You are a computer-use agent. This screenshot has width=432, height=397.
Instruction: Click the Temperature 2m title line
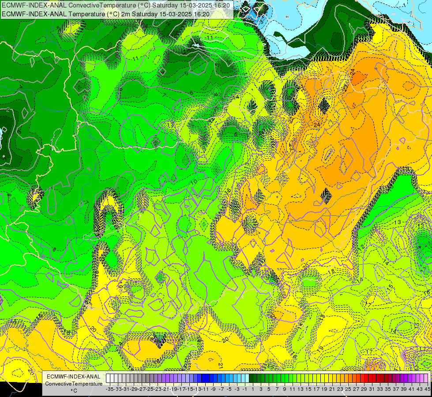pyautogui.click(x=105, y=14)
